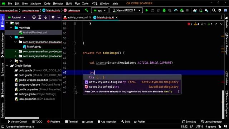Toggle read-only lock icon in status bar
Image resolution: width=229 pixels, height=129 pixels.
220,126
